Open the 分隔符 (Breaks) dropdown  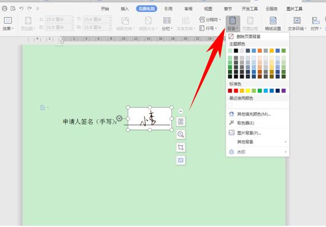click(210, 20)
